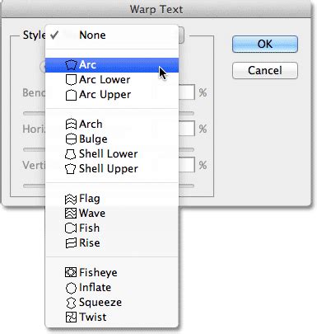Pick the Flag warp icon
Viewport: 317px width, 334px height.
tap(71, 199)
